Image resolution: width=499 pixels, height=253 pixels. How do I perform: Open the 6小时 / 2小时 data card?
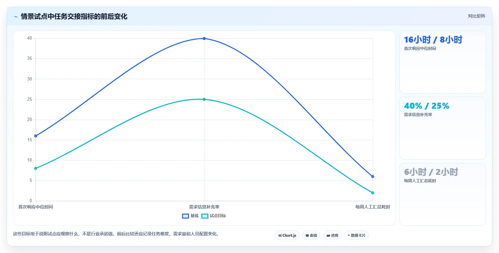tap(442, 194)
